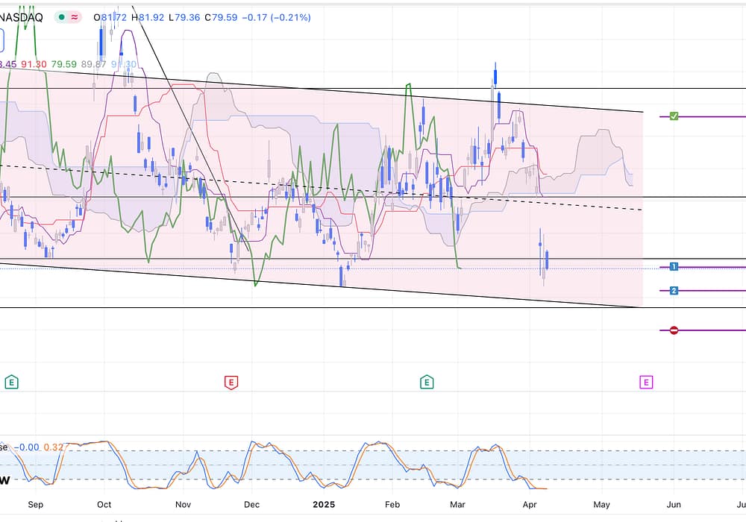Click the green market status dot

coord(60,17)
